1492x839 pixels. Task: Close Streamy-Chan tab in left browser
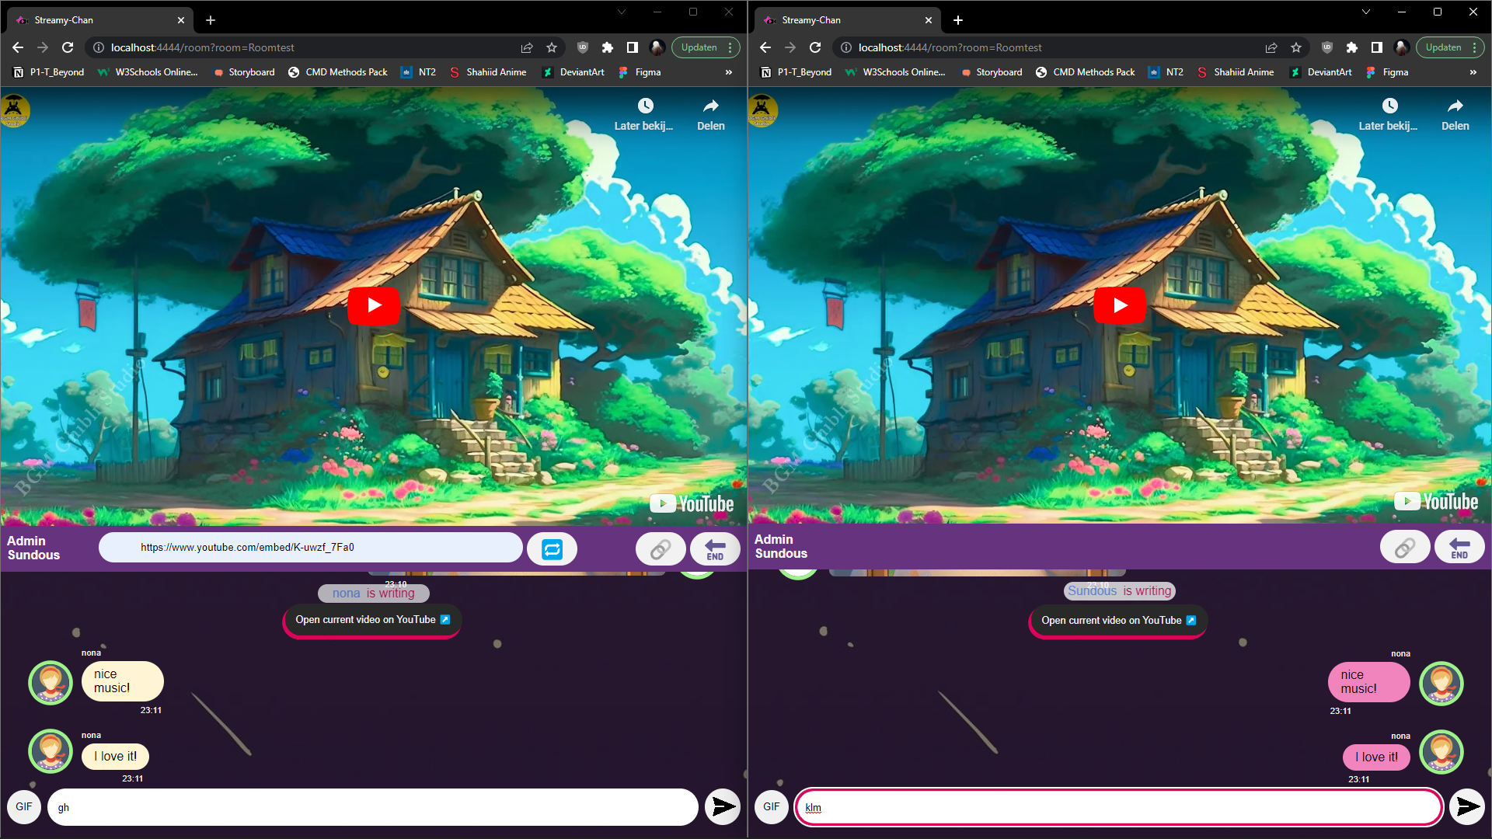pyautogui.click(x=181, y=20)
